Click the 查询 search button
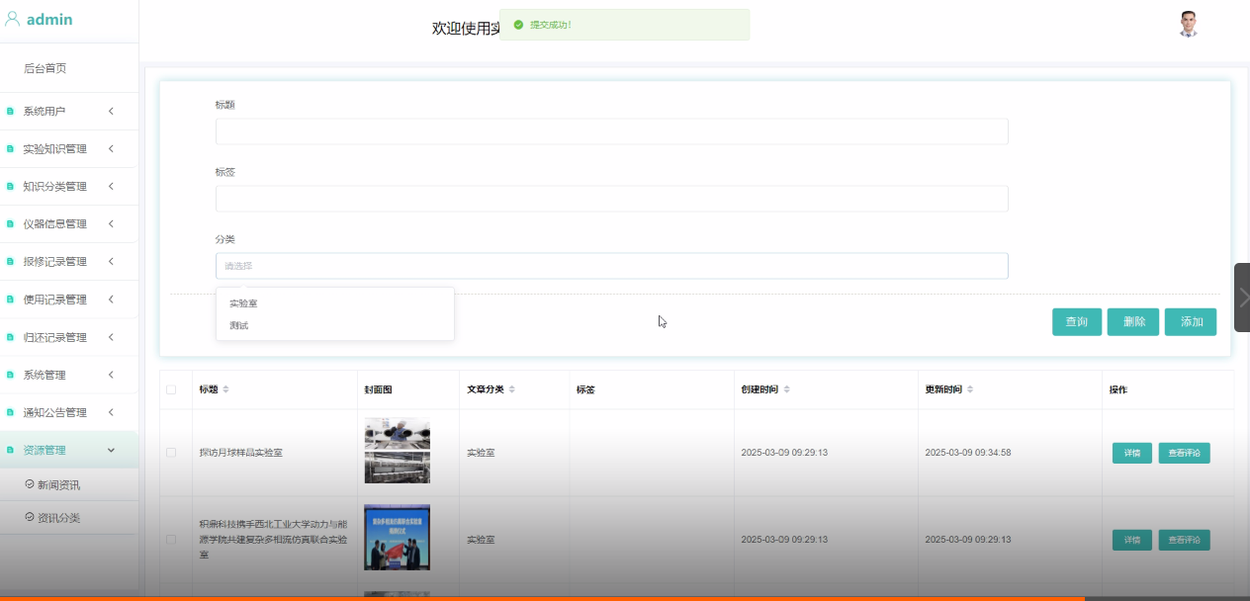Viewport: 1250px width, 601px height. coord(1076,321)
